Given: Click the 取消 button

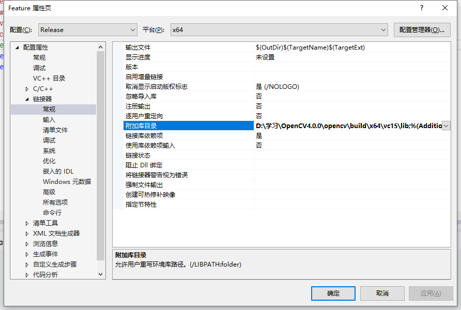Looking at the screenshot, I should [x=382, y=293].
